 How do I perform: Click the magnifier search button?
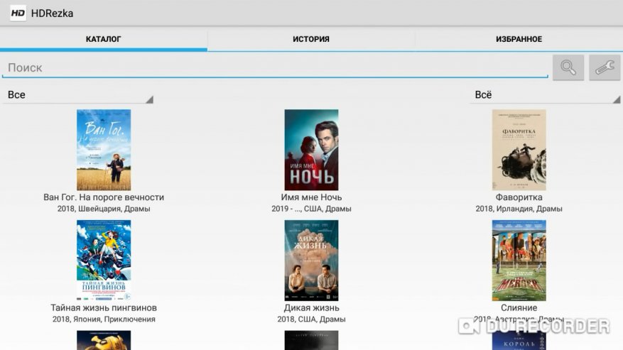click(x=568, y=67)
